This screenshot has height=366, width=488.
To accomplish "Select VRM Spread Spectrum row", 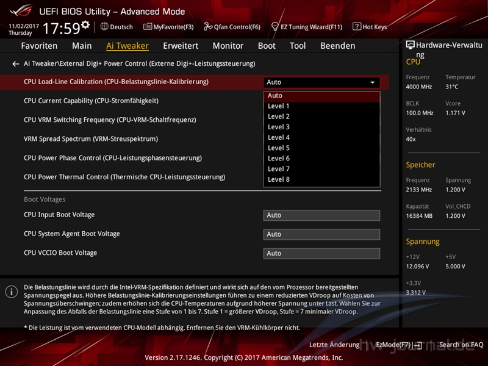I will (91, 139).
